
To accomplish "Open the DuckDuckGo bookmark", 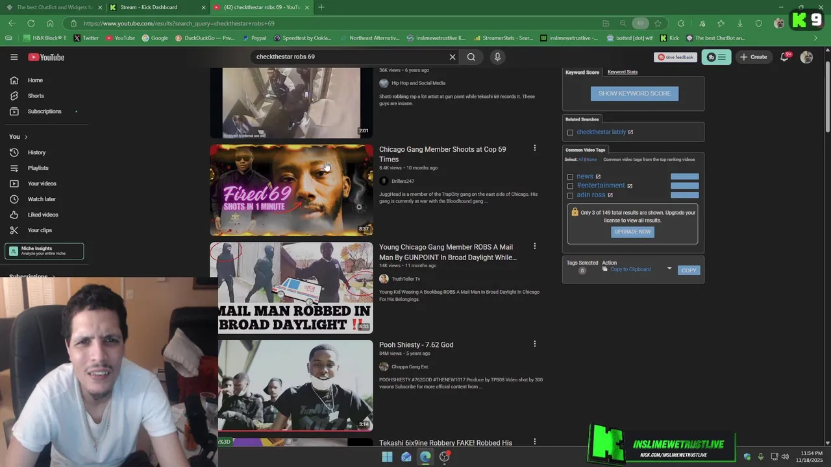I will click(x=205, y=38).
